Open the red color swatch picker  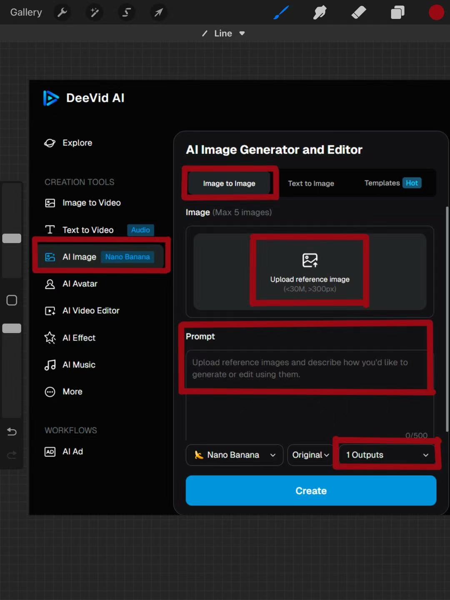pos(436,12)
